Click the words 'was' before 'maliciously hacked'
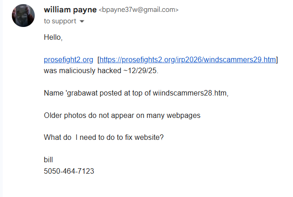This screenshot has width=293, height=197. tap(49, 71)
